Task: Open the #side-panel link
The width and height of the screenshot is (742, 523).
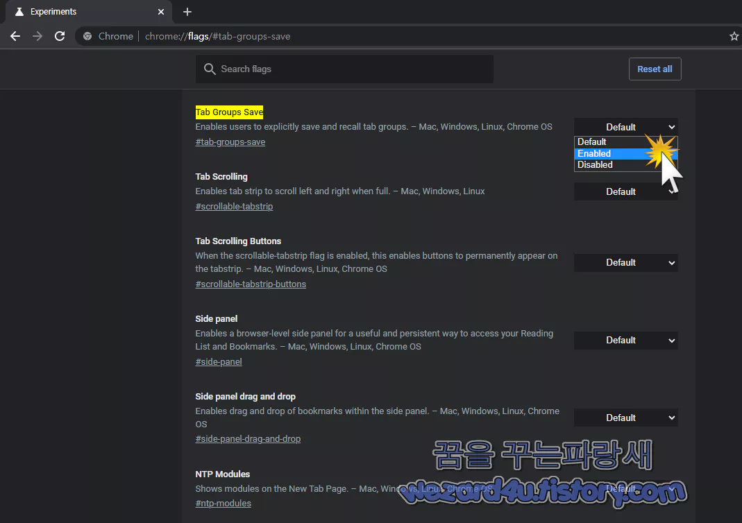Action: [219, 362]
